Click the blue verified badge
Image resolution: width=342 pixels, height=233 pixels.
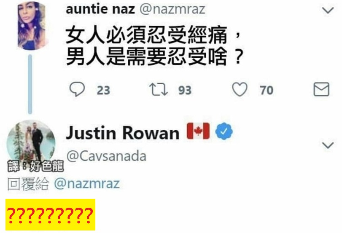pos(224,131)
